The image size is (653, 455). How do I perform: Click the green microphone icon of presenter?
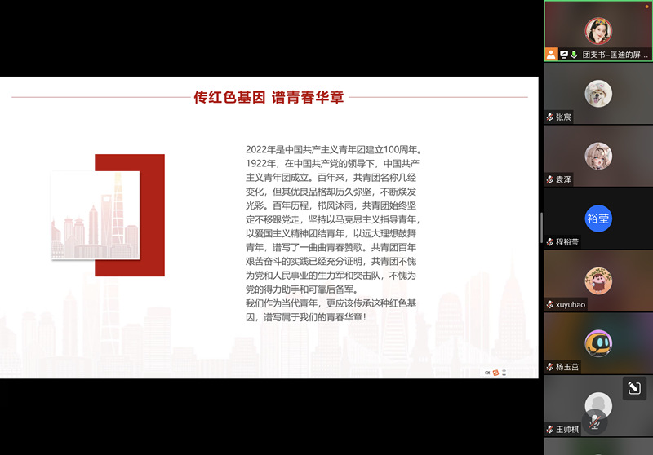pos(575,55)
